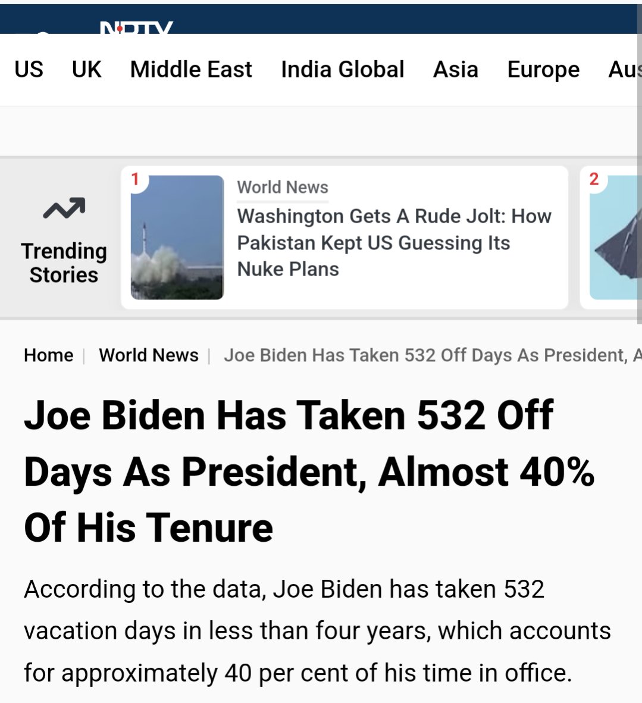Navigate to the Europe section

pyautogui.click(x=543, y=70)
